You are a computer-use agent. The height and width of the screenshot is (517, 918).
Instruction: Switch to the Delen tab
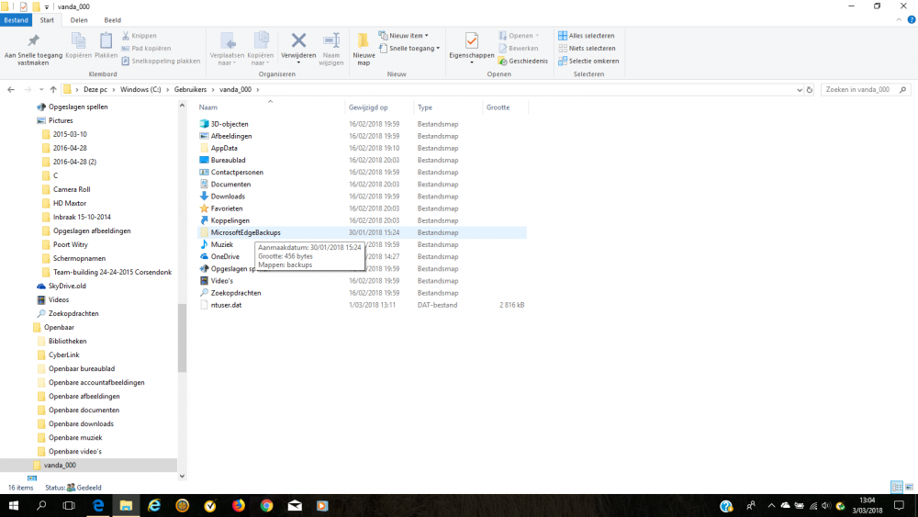(x=79, y=19)
